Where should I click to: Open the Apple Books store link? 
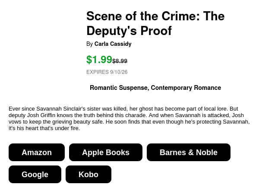pyautogui.click(x=106, y=153)
